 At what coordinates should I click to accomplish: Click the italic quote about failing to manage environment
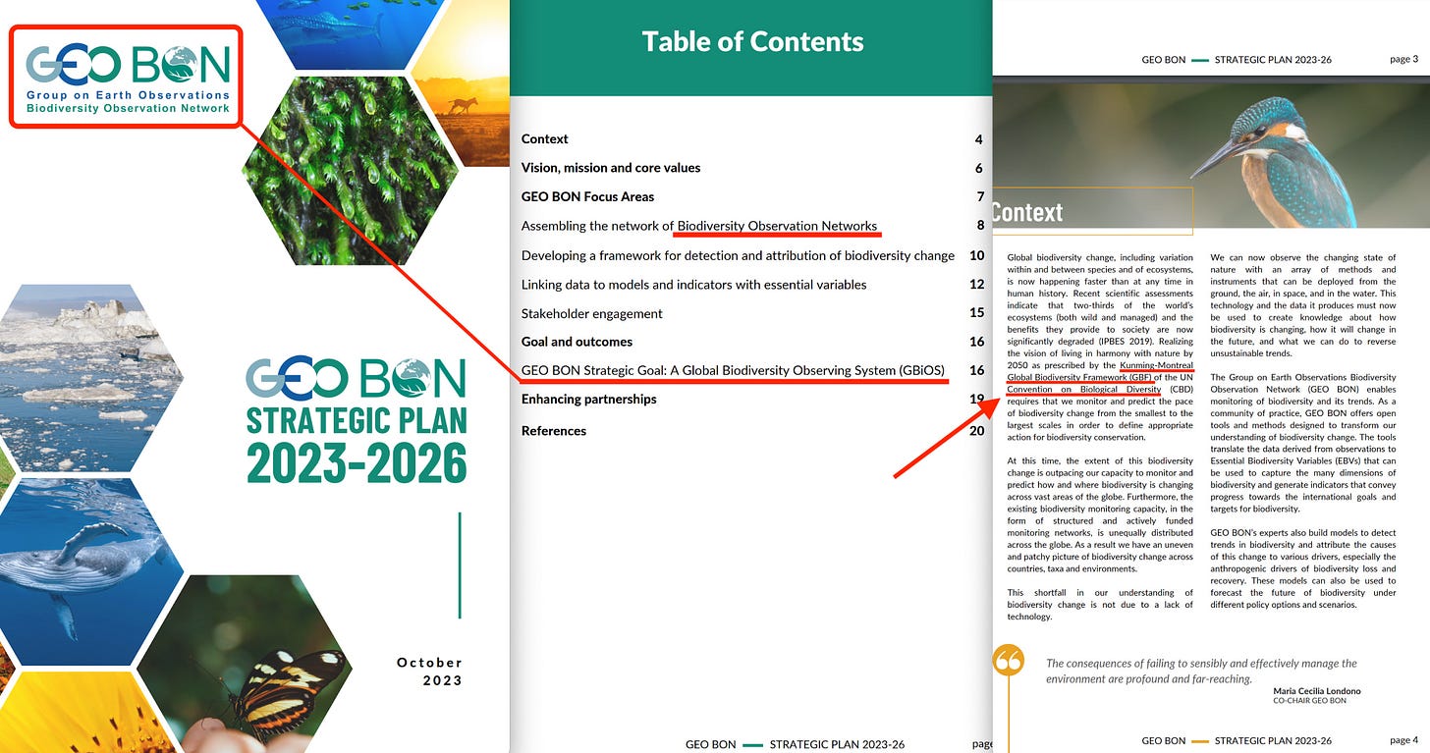pos(1201,671)
